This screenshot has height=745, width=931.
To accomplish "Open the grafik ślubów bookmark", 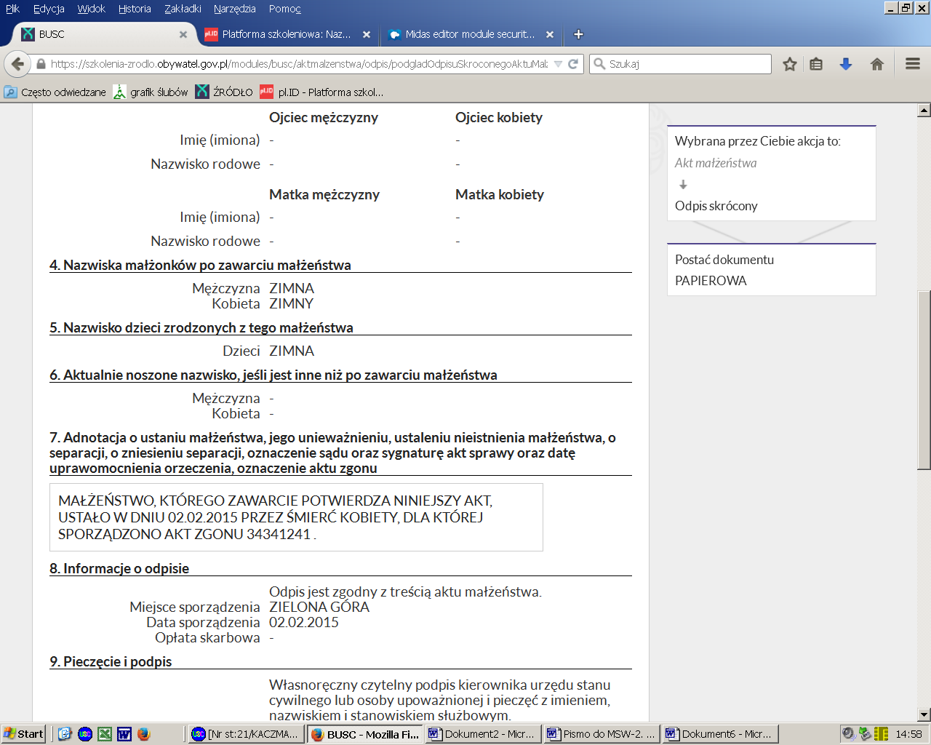I will coord(151,92).
